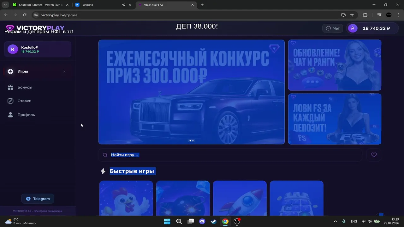
Task: Click the purple user avatar icon in header
Action: tap(353, 28)
